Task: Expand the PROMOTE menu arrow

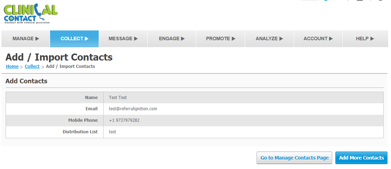Action: pyautogui.click(x=233, y=38)
